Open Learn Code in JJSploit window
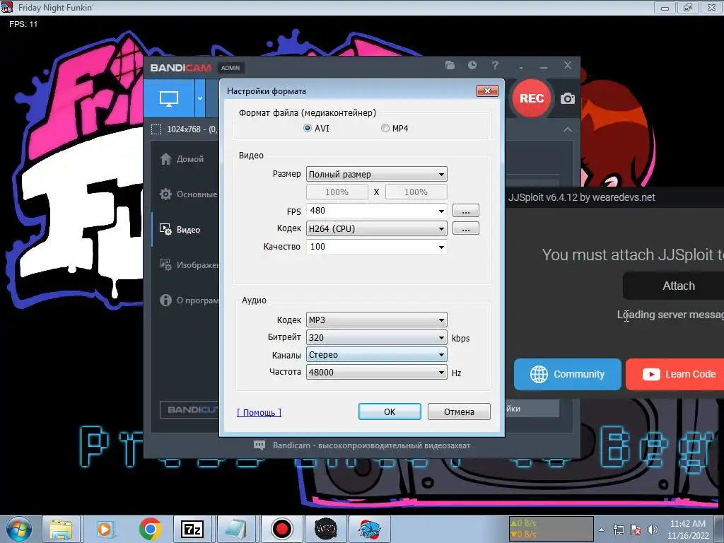This screenshot has height=543, width=724. [675, 374]
